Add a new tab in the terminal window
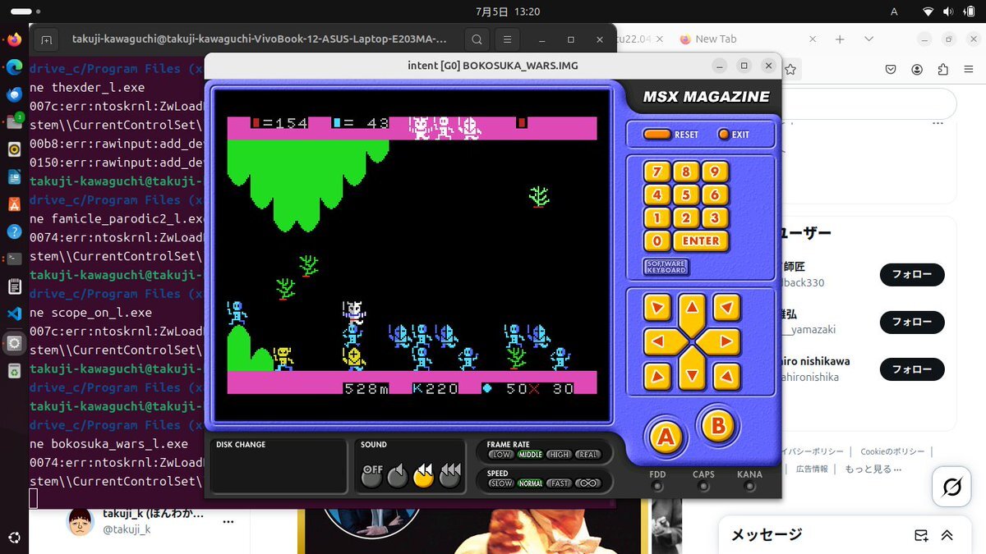Viewport: 986px width, 554px height. click(47, 39)
